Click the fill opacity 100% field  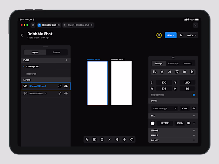tap(180, 123)
